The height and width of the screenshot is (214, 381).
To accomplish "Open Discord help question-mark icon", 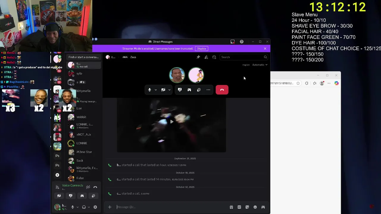I will pos(242,42).
